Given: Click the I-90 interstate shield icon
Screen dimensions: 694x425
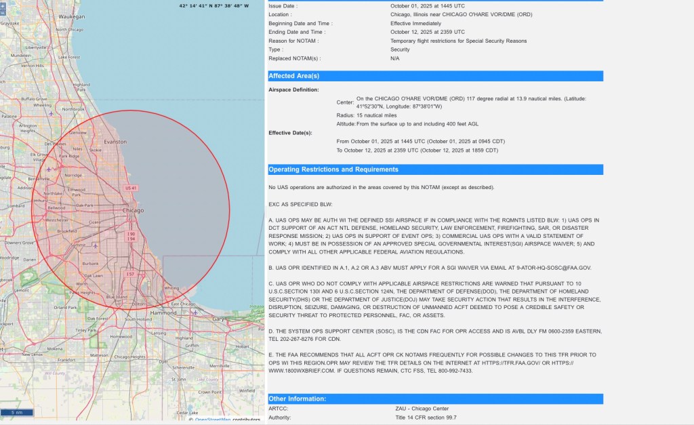Looking at the screenshot, I should (131, 234).
